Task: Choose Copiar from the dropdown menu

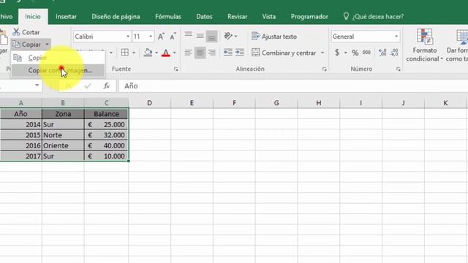Action: point(58,58)
